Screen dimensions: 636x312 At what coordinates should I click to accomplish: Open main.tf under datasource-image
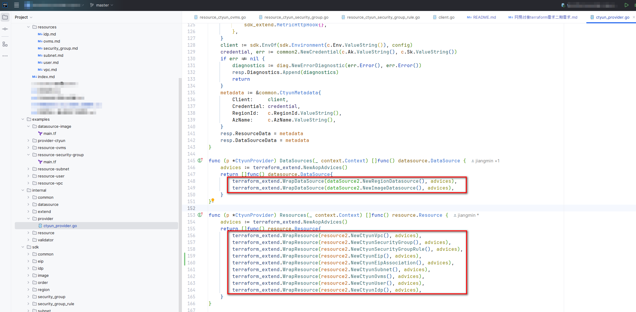(50, 133)
